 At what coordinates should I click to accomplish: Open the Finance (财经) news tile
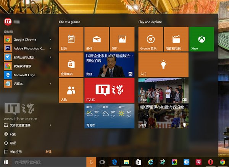[110, 65]
